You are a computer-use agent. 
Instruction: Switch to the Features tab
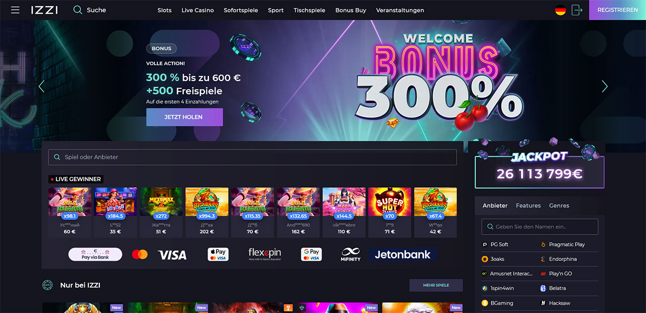pyautogui.click(x=528, y=205)
